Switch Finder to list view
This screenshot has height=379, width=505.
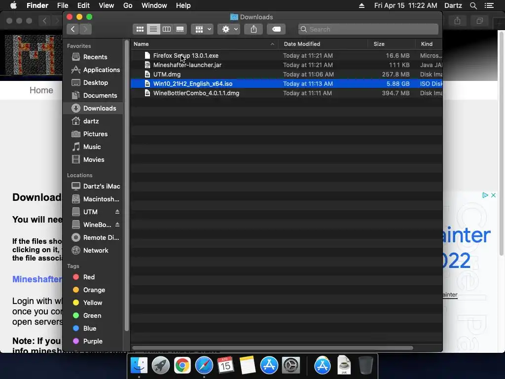pyautogui.click(x=153, y=29)
